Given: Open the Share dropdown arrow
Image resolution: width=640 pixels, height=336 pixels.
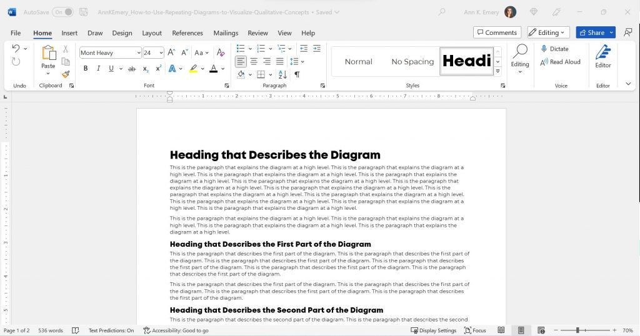Looking at the screenshot, I should pyautogui.click(x=611, y=32).
